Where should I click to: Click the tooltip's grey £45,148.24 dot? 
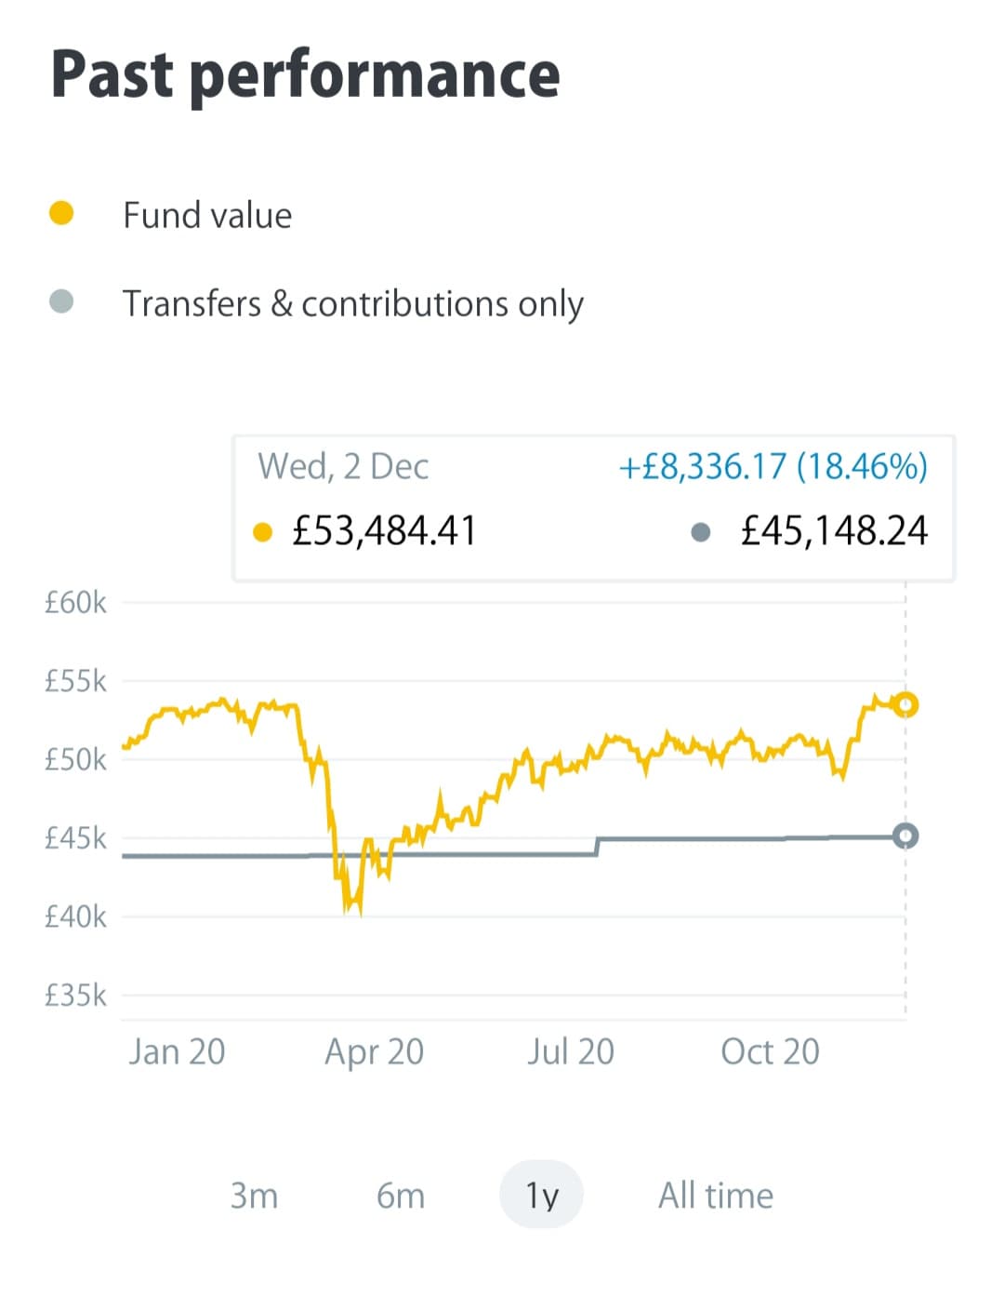click(x=702, y=532)
